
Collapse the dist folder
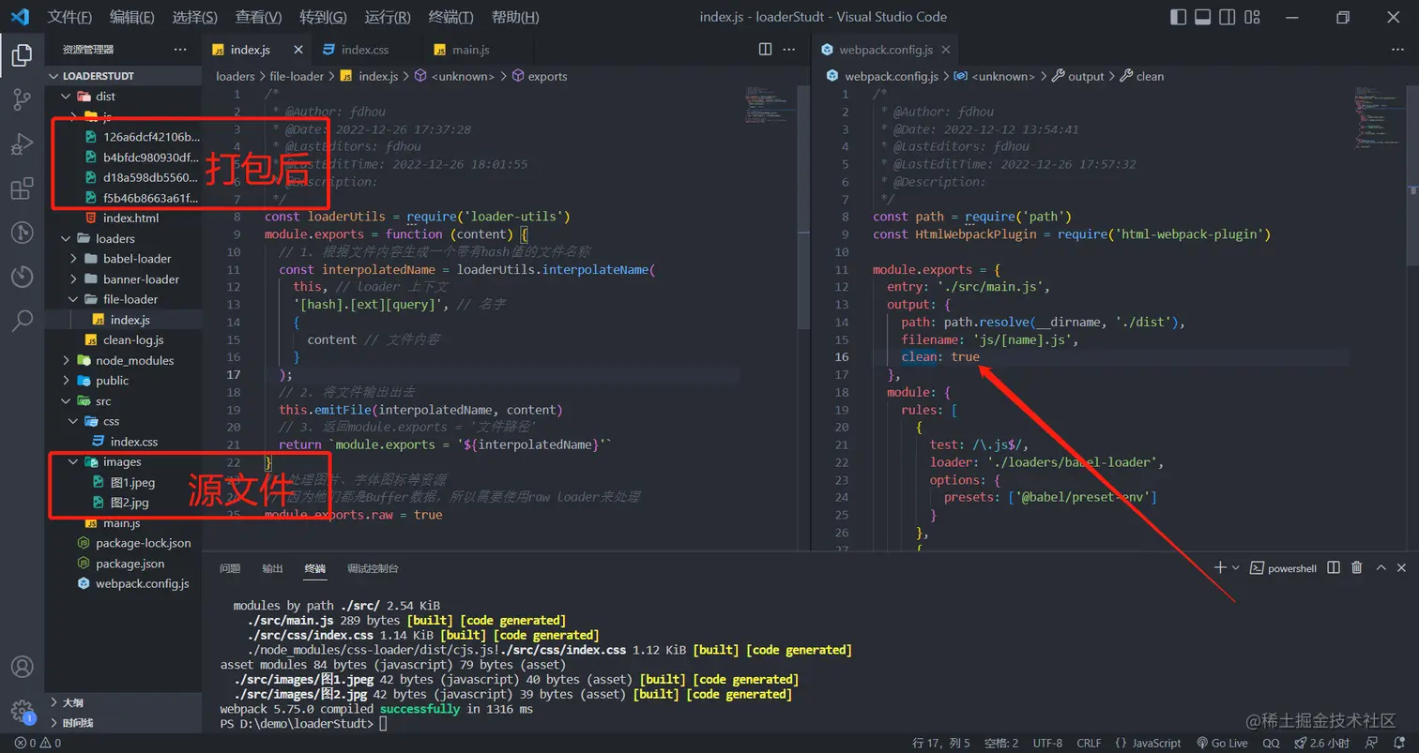pos(66,97)
